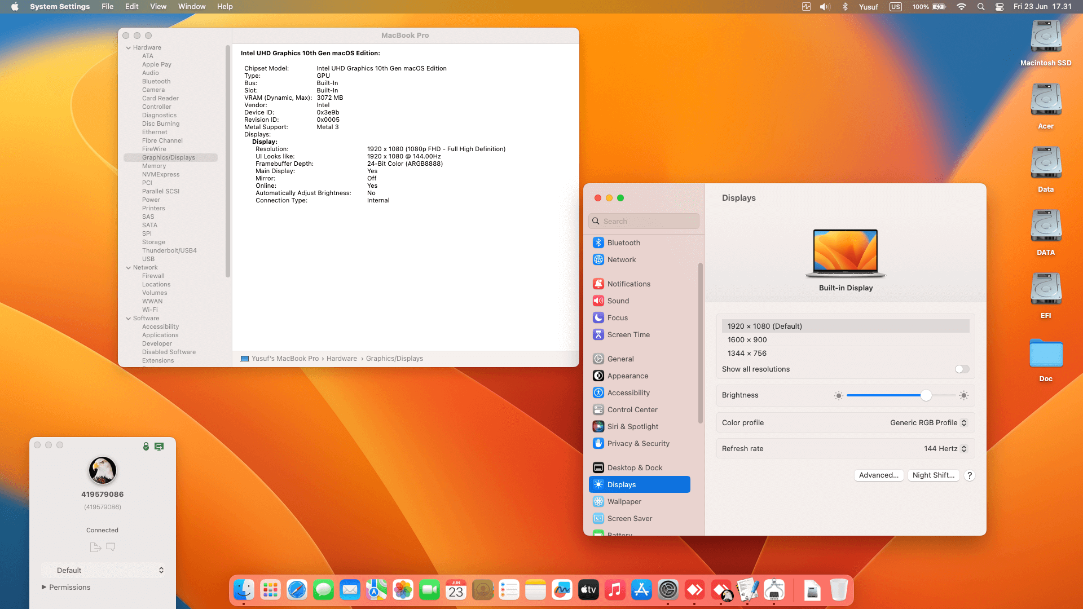Open the App Store from the Dock
This screenshot has height=609, width=1083.
coord(641,590)
